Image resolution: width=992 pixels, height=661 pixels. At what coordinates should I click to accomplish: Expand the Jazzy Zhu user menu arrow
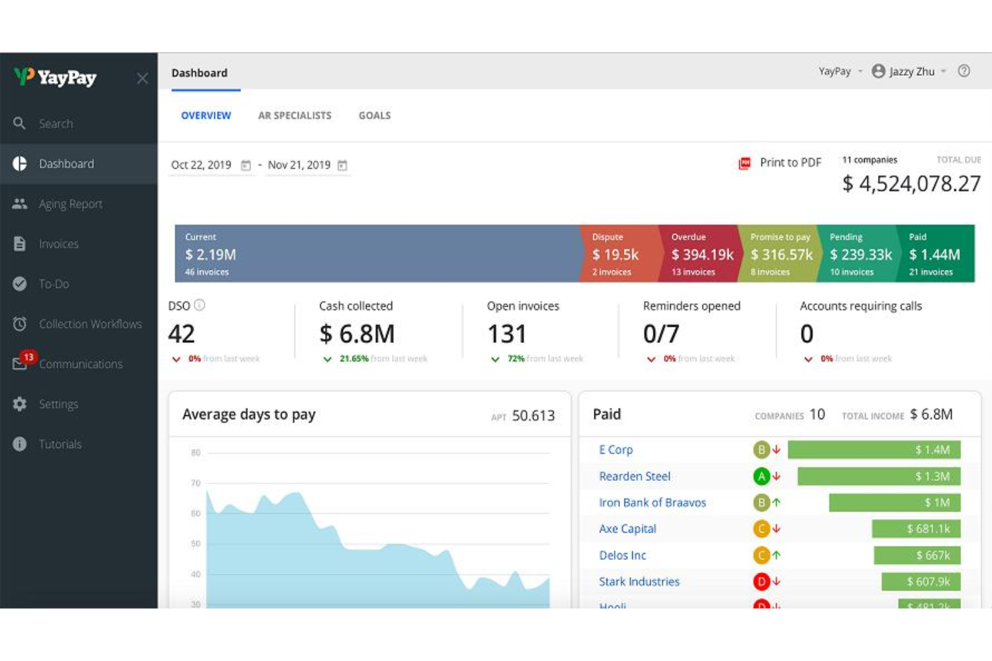[x=944, y=71]
